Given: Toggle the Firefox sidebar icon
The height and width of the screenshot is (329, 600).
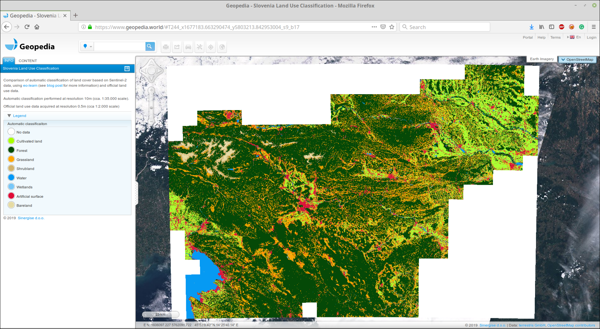Looking at the screenshot, I should coord(552,27).
